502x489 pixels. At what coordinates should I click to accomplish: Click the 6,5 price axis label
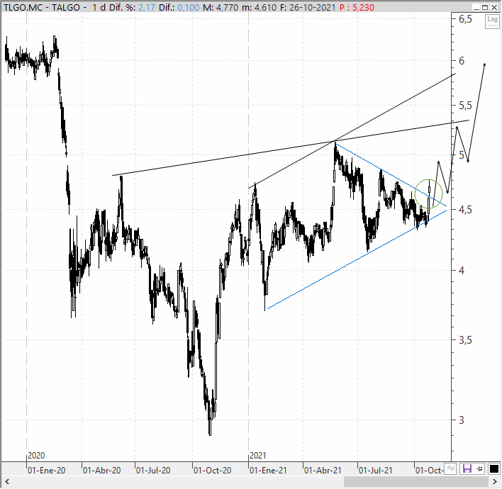[x=465, y=19]
